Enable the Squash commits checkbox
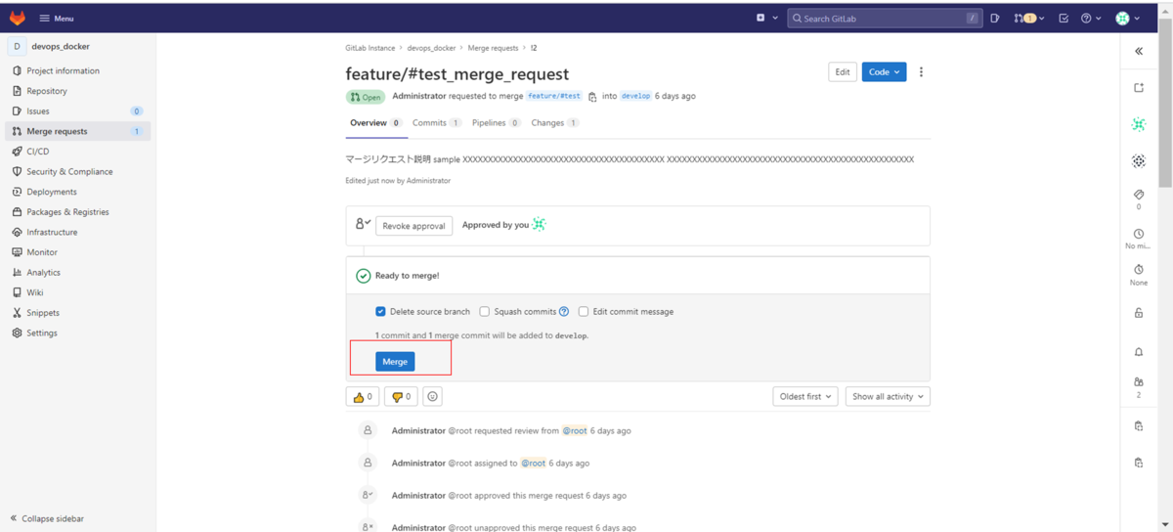Image resolution: width=1173 pixels, height=532 pixels. [484, 312]
